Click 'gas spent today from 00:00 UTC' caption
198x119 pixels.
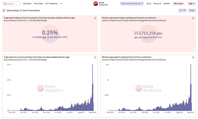pyautogui.click(x=148, y=37)
